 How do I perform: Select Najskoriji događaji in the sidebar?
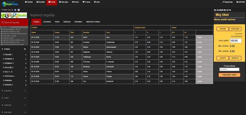[x=14, y=22]
